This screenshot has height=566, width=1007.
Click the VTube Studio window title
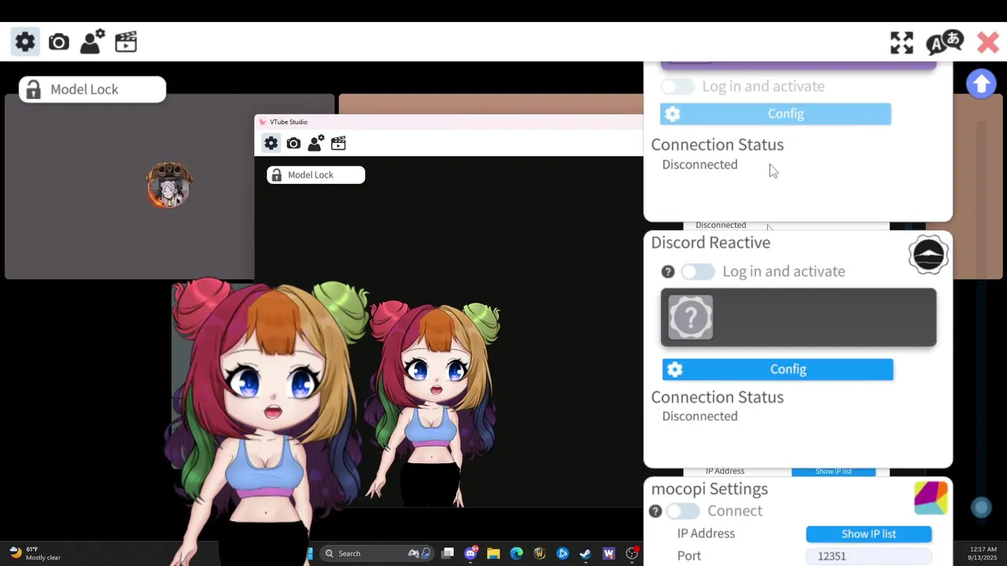(x=289, y=122)
